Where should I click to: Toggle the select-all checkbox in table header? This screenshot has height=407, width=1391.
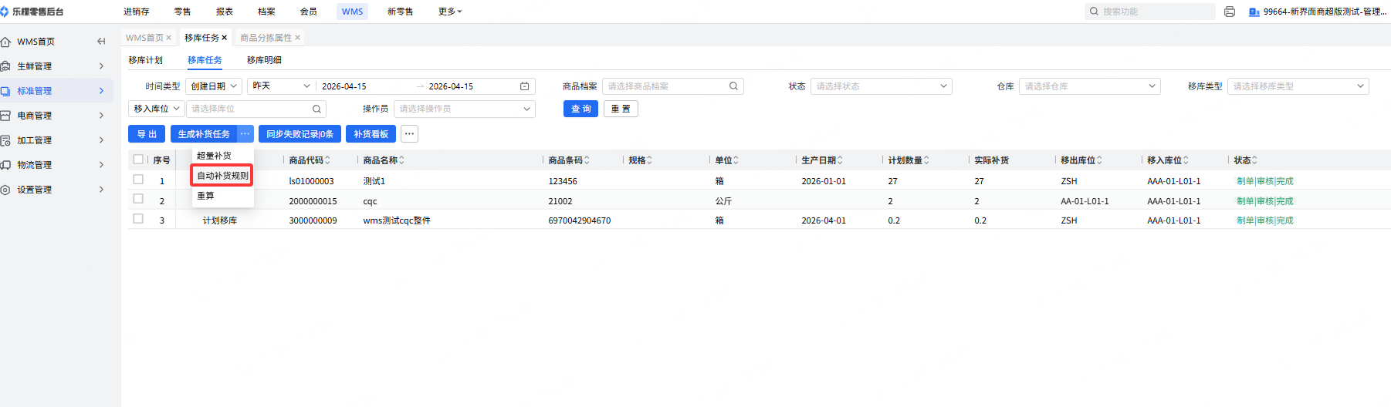point(138,160)
